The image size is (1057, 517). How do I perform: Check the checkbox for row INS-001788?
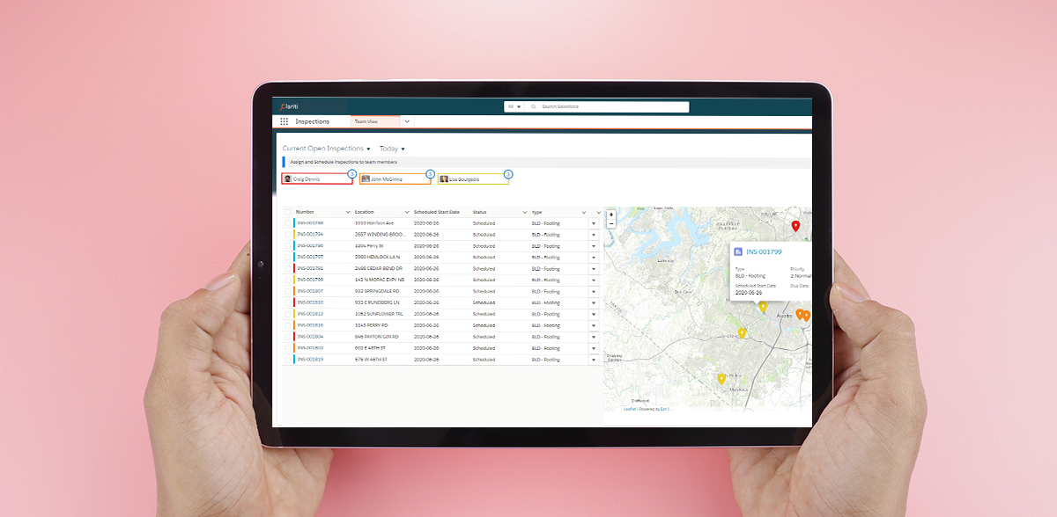click(287, 223)
